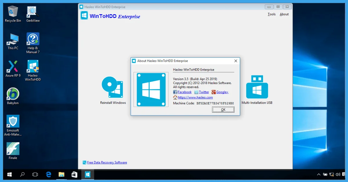
Task: Click the network icon in the tray
Action: (x=331, y=174)
